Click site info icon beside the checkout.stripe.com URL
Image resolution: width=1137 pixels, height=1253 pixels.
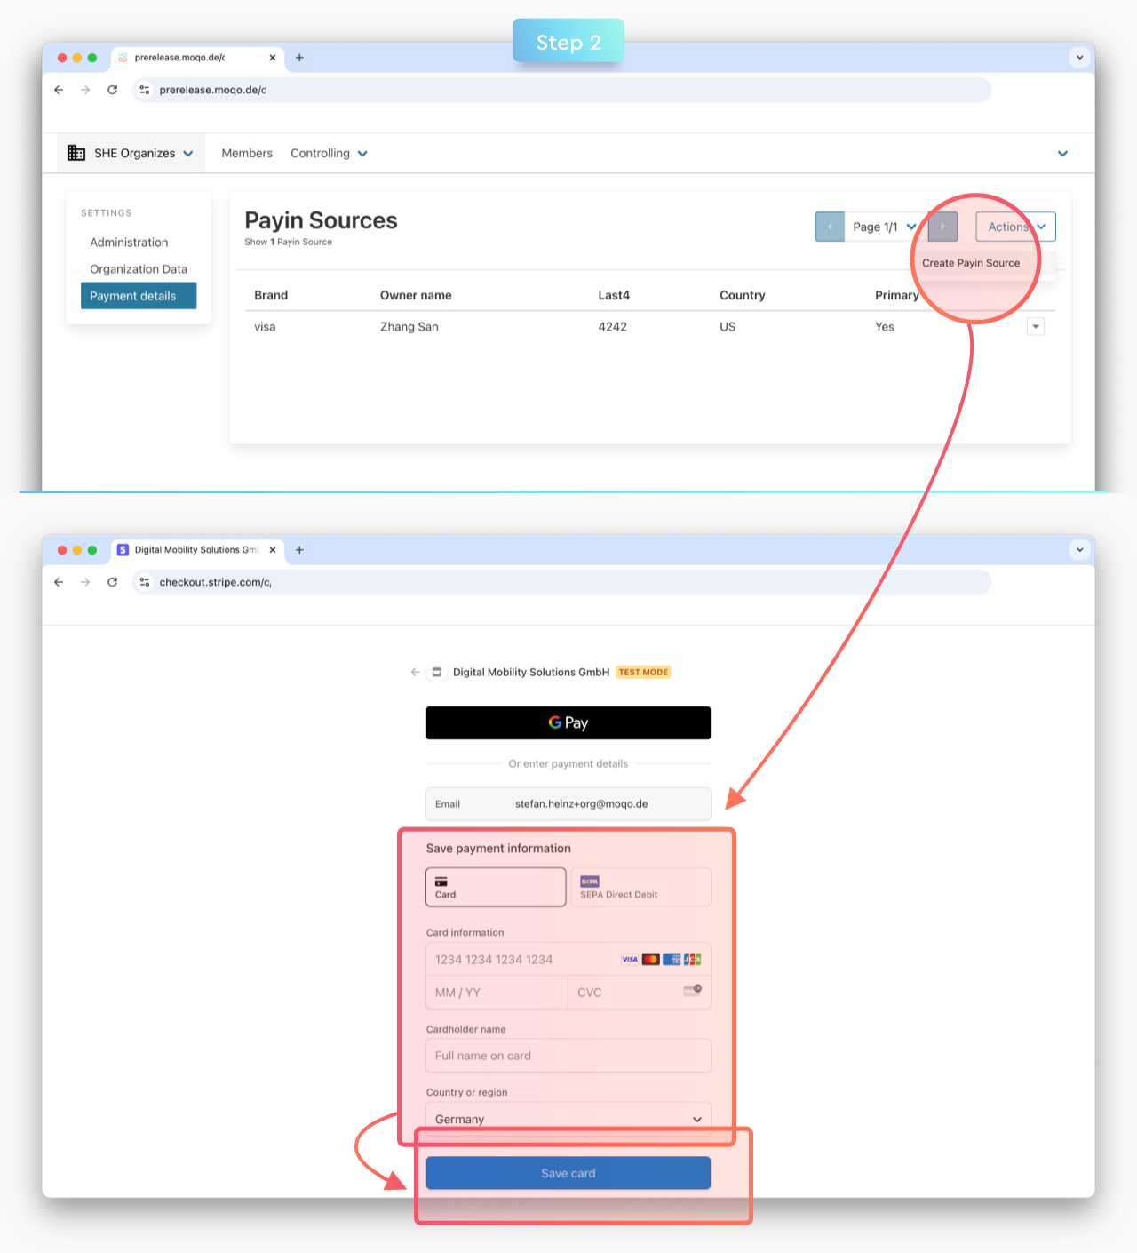click(x=145, y=582)
